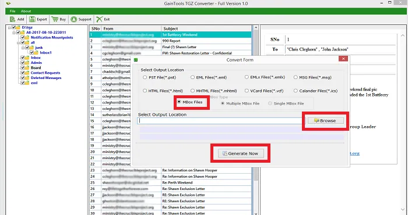Open the File menu
Viewport: 408px width, 215px height.
(x=12, y=11)
